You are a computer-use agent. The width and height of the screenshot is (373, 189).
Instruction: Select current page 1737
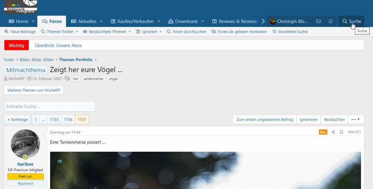[82, 120]
